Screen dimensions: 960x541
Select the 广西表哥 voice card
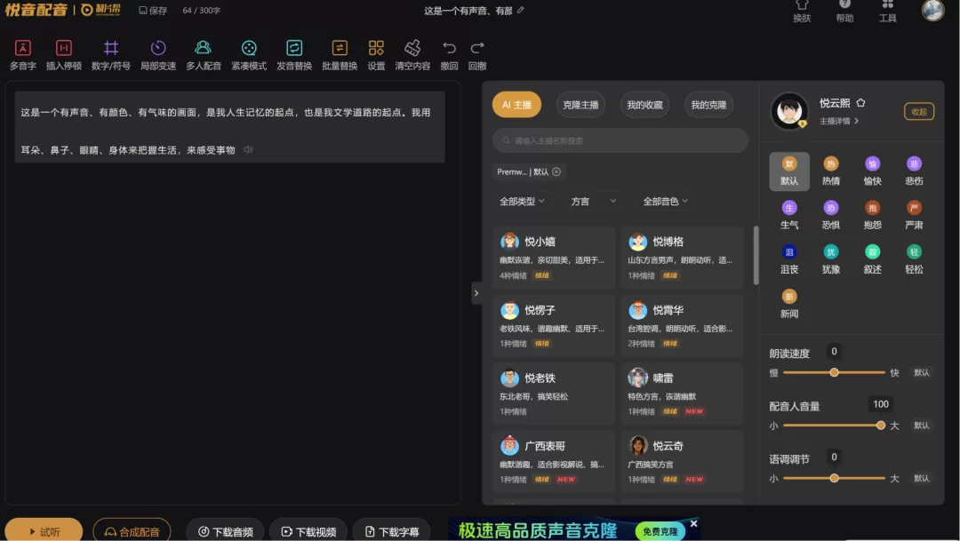(554, 461)
